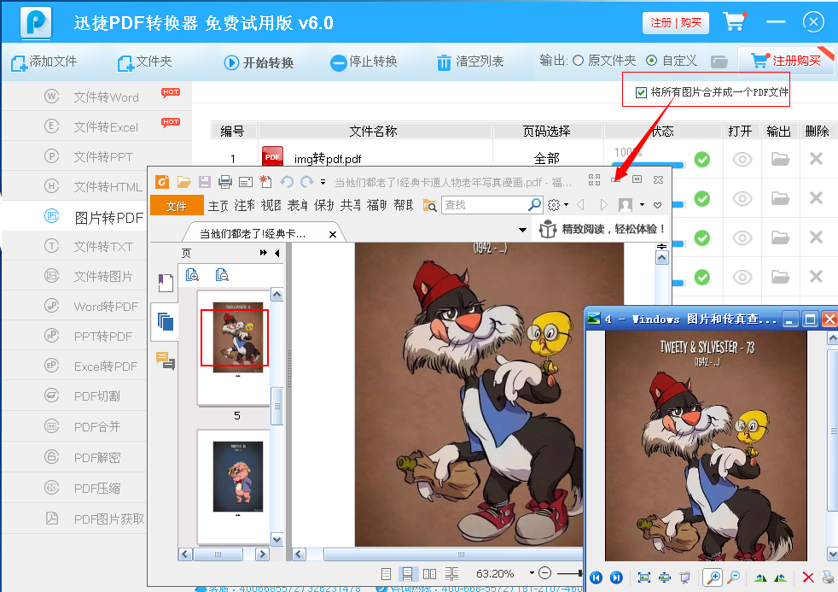838x592 pixels.
Task: Click the 注册|购买 title bar button
Action: (676, 23)
